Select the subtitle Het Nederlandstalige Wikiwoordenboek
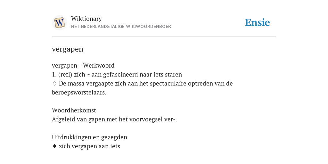 (x=121, y=27)
